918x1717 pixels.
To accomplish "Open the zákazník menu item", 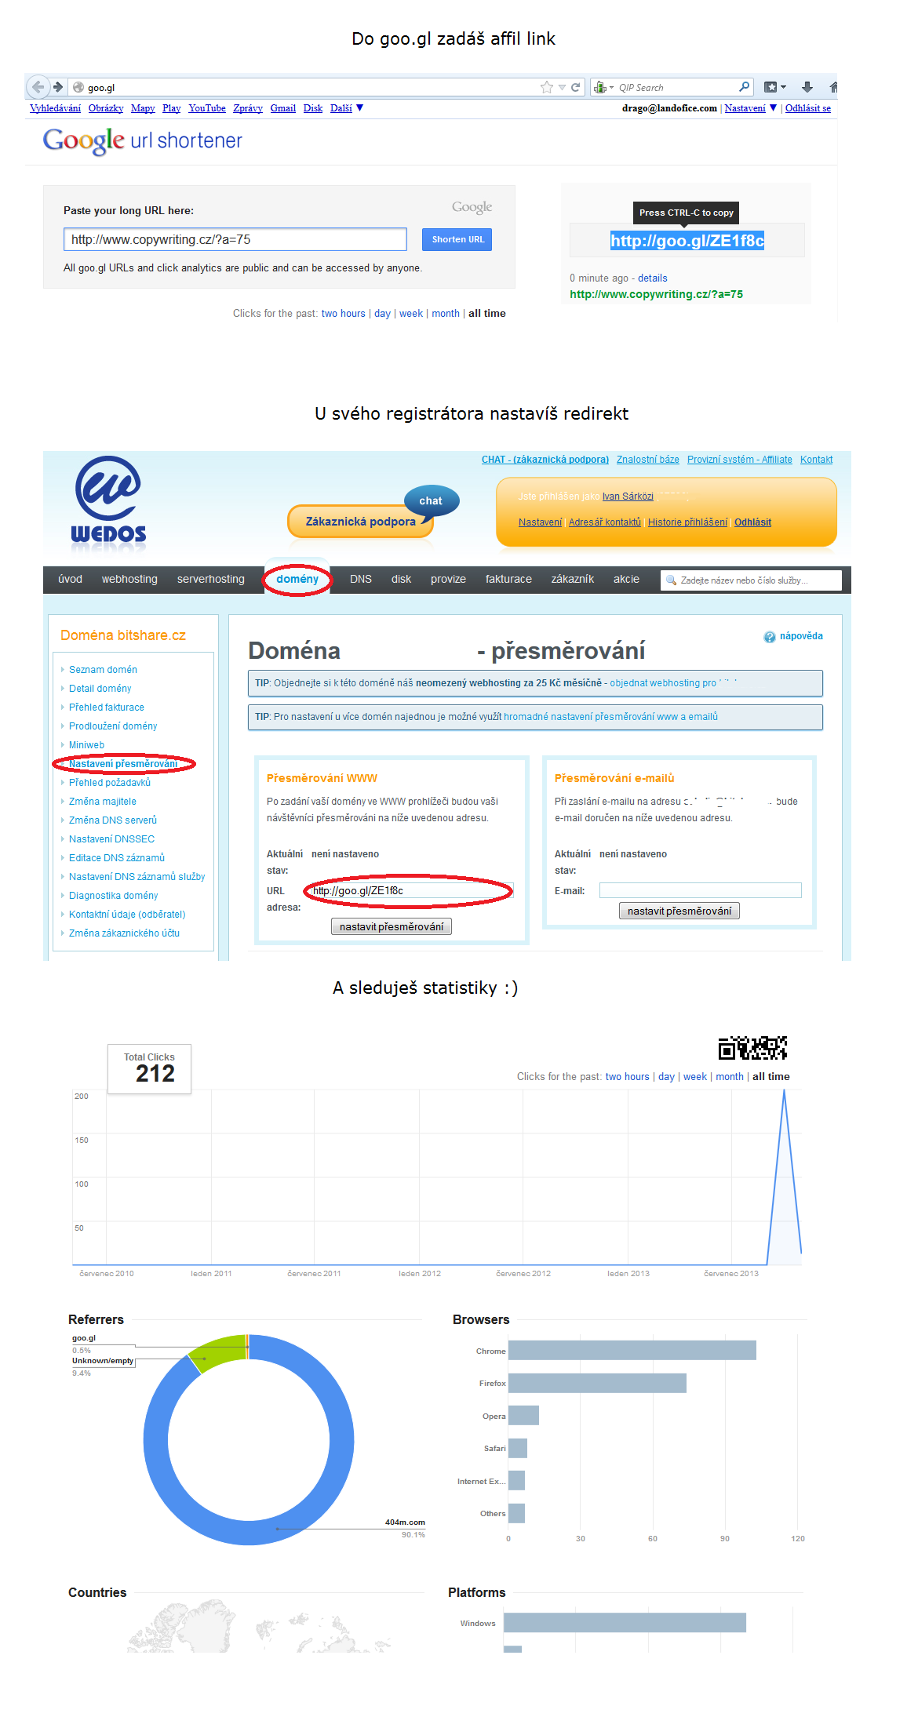I will [573, 580].
